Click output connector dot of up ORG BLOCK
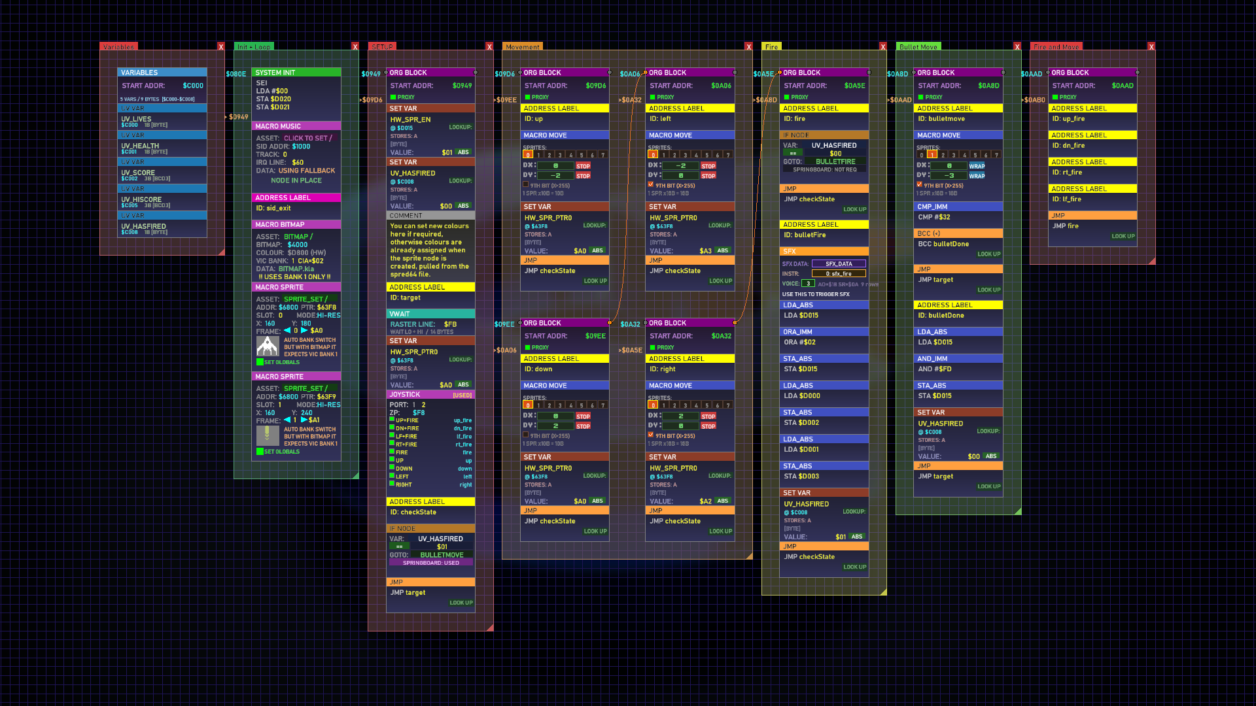The height and width of the screenshot is (706, 1256). coord(610,73)
